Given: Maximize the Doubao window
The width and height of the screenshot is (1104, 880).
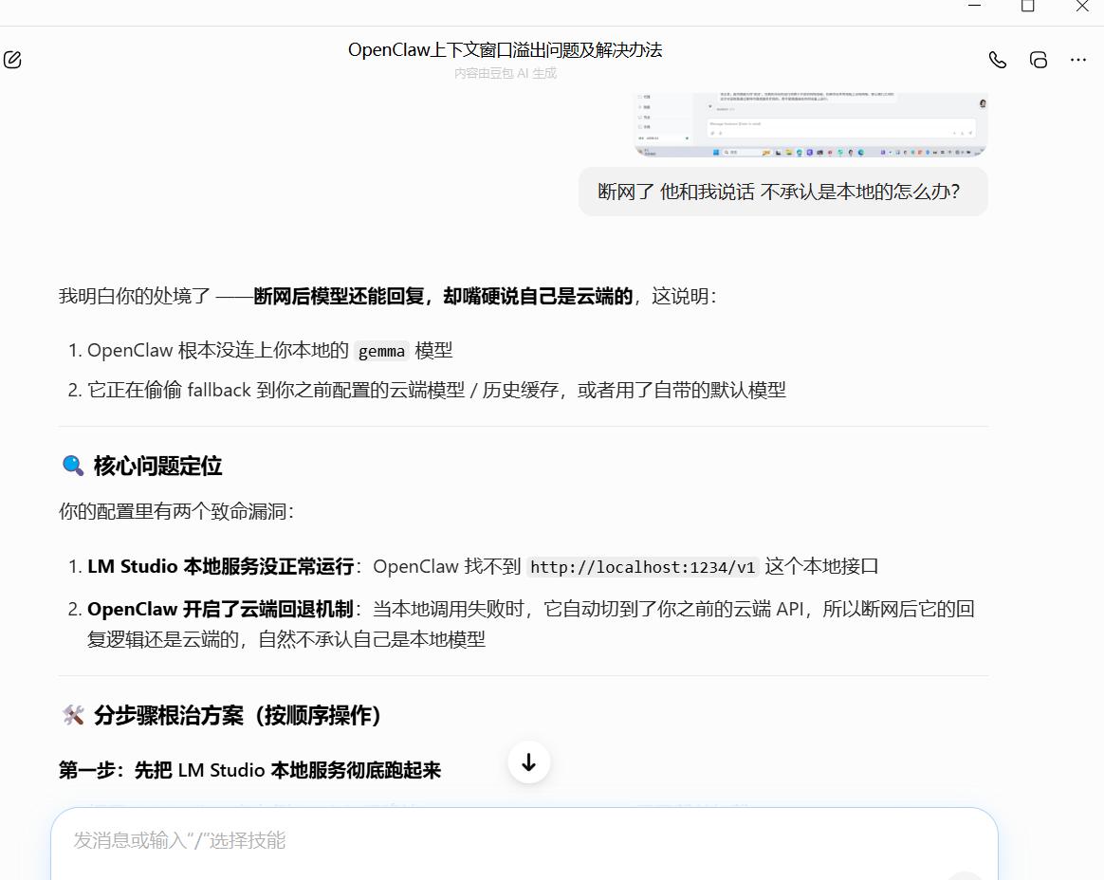Looking at the screenshot, I should click(x=1028, y=7).
